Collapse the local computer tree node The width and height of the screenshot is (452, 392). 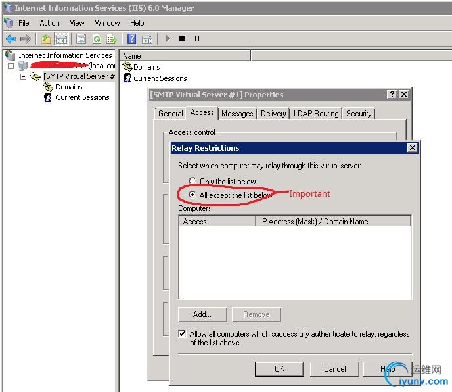click(11, 66)
